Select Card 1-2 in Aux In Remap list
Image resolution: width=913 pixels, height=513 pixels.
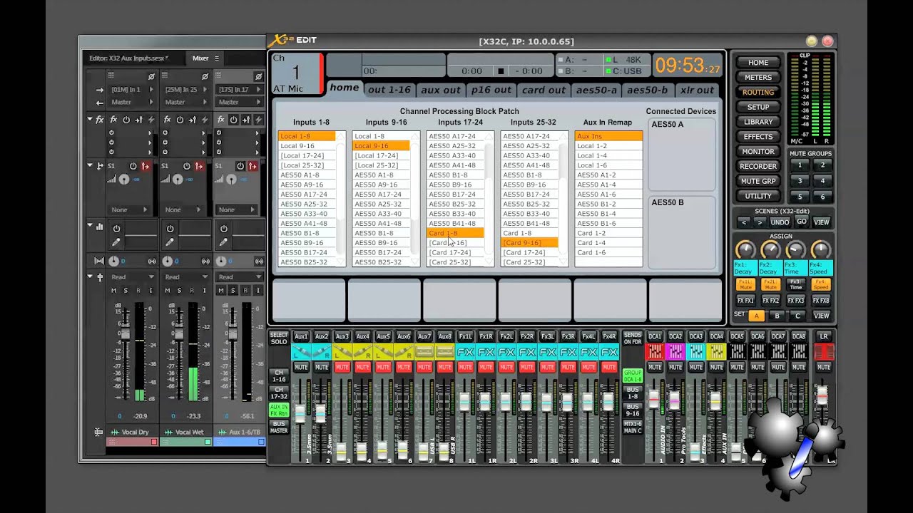point(608,233)
